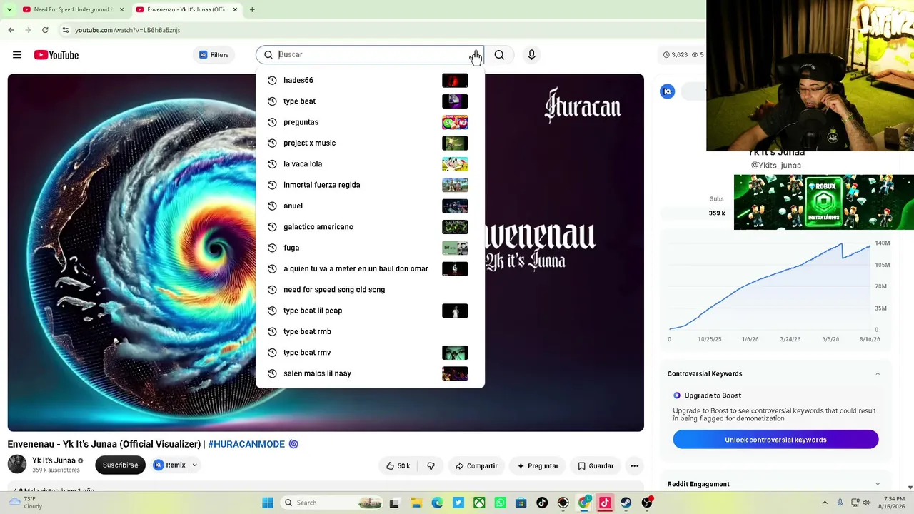The width and height of the screenshot is (914, 514).
Task: Select the 'type beat rmb' suggestion
Action: 370,331
